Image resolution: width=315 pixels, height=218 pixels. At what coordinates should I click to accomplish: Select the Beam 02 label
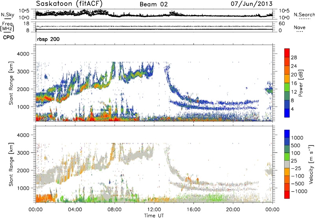tap(154, 4)
